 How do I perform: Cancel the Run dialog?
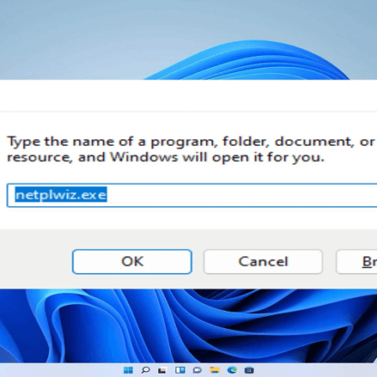[263, 261]
